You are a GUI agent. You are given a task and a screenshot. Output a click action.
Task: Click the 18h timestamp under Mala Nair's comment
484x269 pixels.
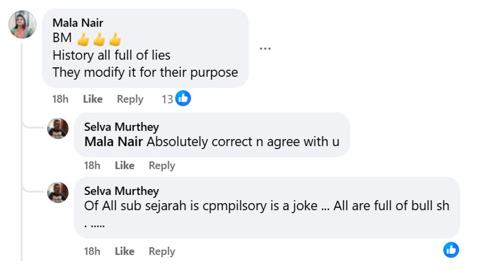click(x=60, y=99)
